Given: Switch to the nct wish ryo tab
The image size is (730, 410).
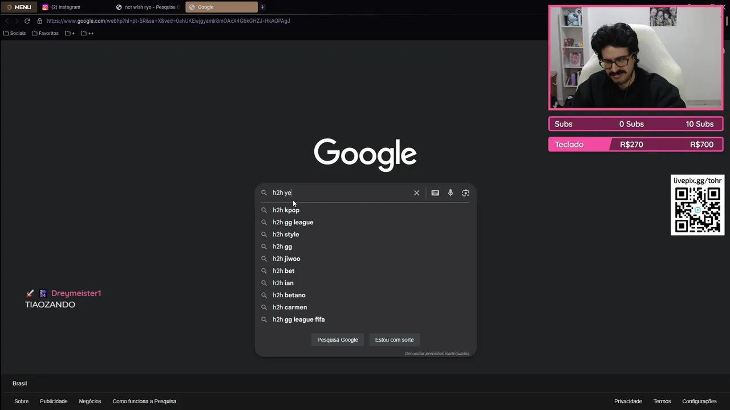Looking at the screenshot, I should tap(148, 7).
